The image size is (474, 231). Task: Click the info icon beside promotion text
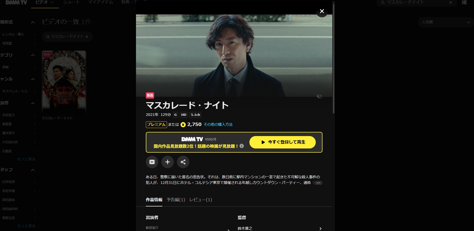242,146
